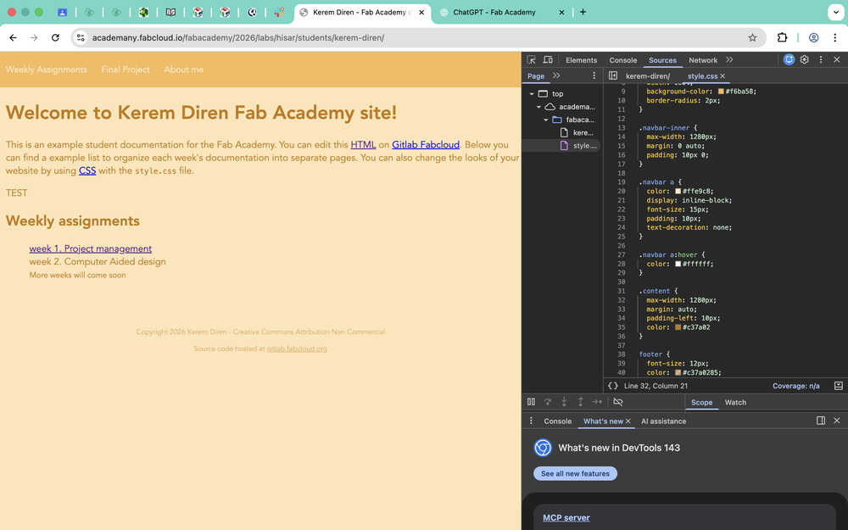This screenshot has height=530, width=848.
Task: Toggle the device toolbar emulation icon
Action: (548, 60)
